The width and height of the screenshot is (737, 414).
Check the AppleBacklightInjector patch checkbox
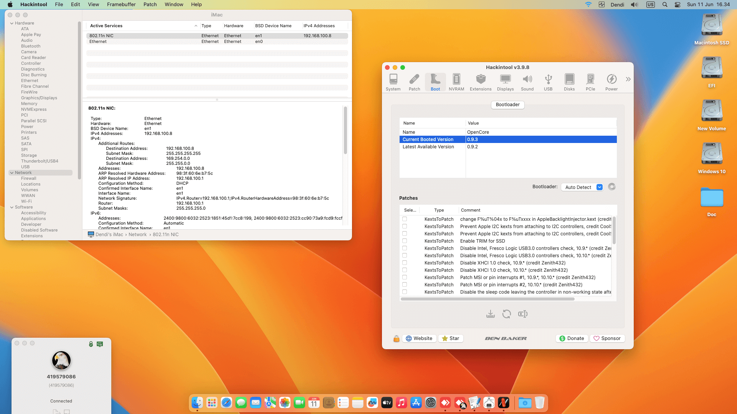(405, 219)
